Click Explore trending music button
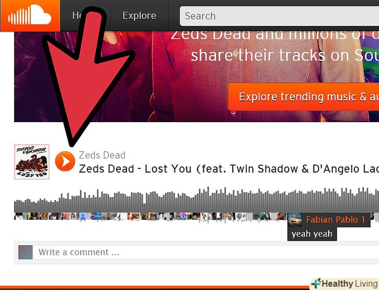Screen dimensions: 379x290 pyautogui.click(x=304, y=97)
